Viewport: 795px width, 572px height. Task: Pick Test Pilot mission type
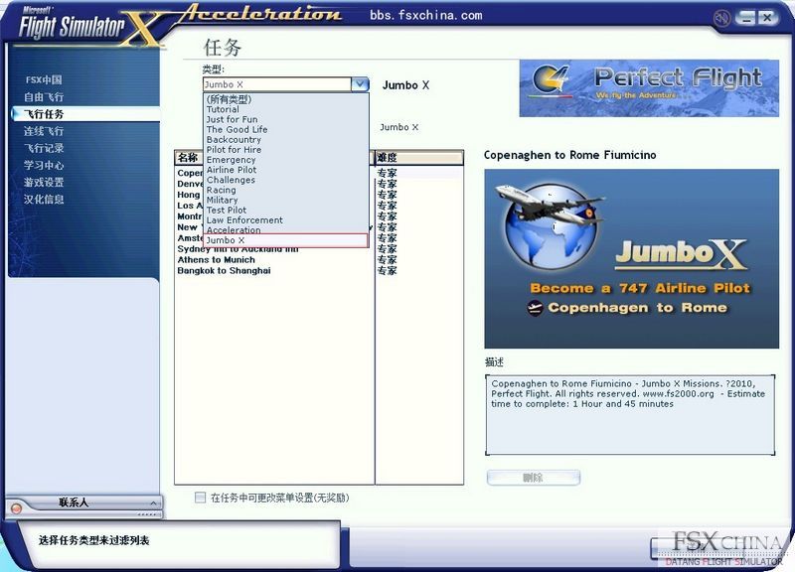tap(286, 211)
